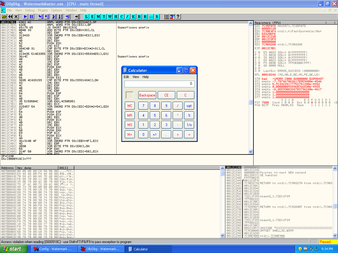Run the program with the blue play icon

pos(26,17)
